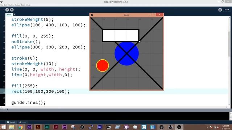
Task: Click the code line 'ellipse(300, 300, 200, 200);'
Action: 48,47
